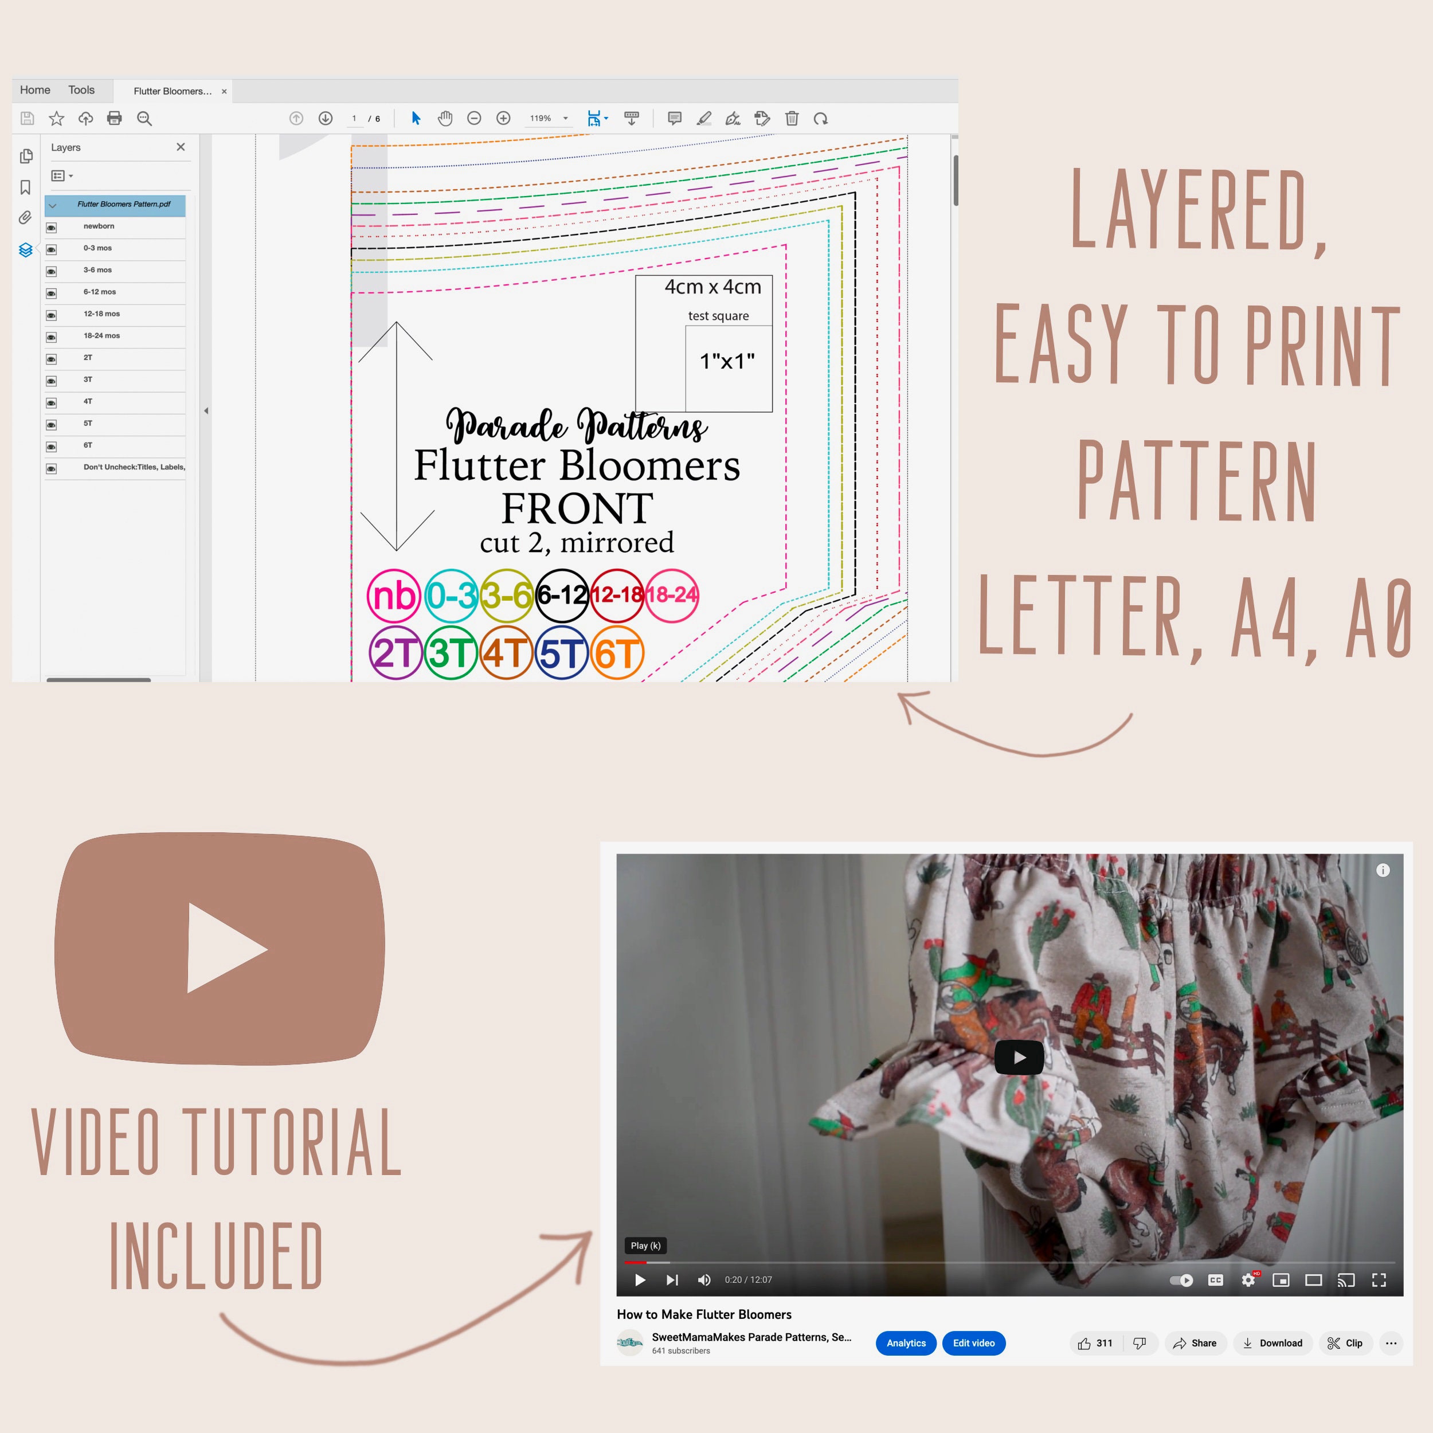Toggle visibility of 0-3 mos layer
This screenshot has width=1433, height=1433.
[51, 249]
